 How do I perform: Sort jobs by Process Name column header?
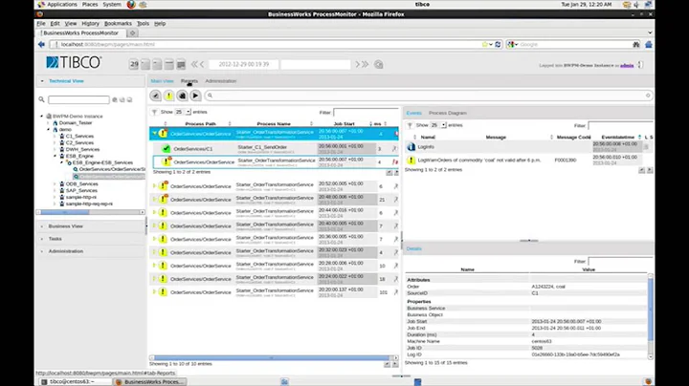pyautogui.click(x=274, y=124)
